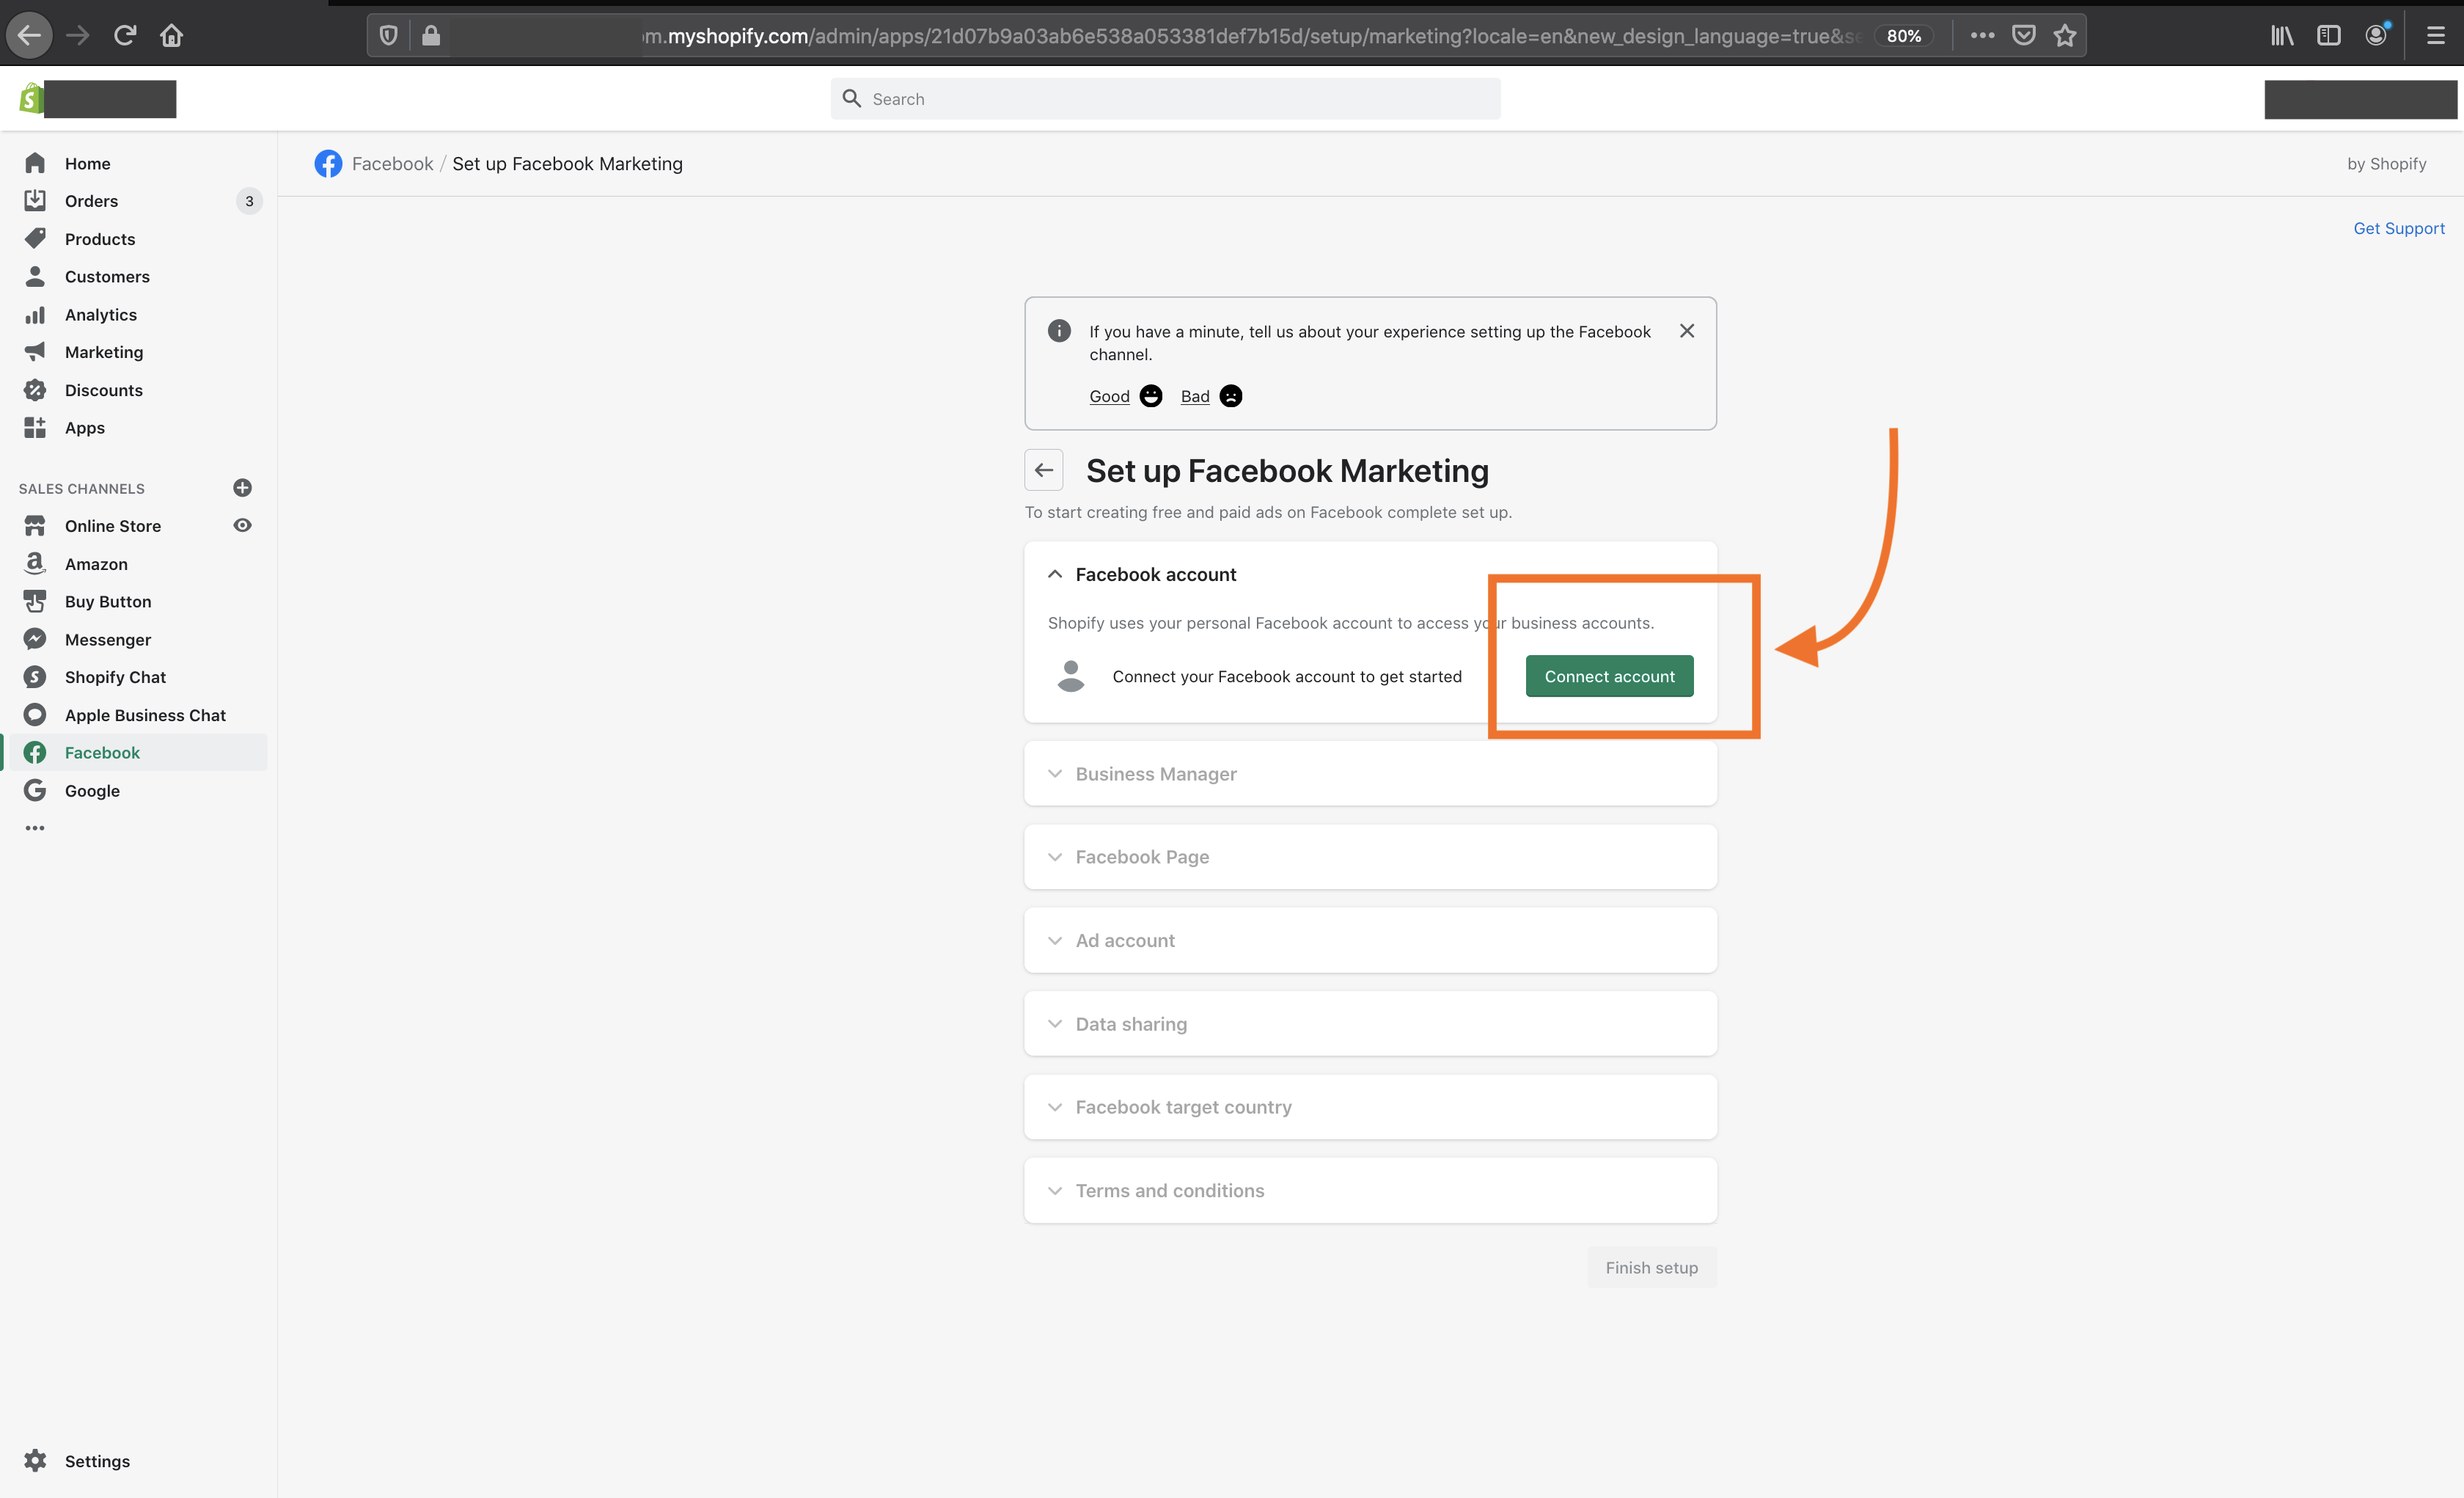Rate setup experience as Good

pyautogui.click(x=1125, y=396)
